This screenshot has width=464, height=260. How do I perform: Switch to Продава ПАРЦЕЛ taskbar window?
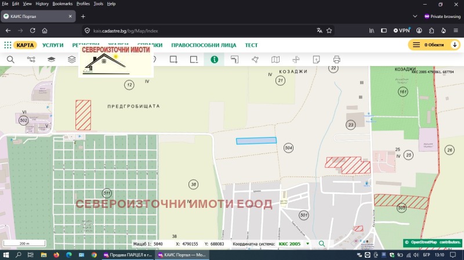[128, 255]
